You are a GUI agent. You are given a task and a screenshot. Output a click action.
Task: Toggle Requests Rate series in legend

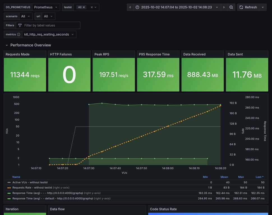[32, 188]
